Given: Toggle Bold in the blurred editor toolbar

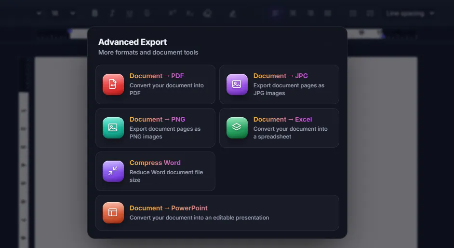Looking at the screenshot, I should pos(94,13).
